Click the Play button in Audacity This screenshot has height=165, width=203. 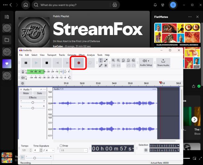tap(36, 63)
